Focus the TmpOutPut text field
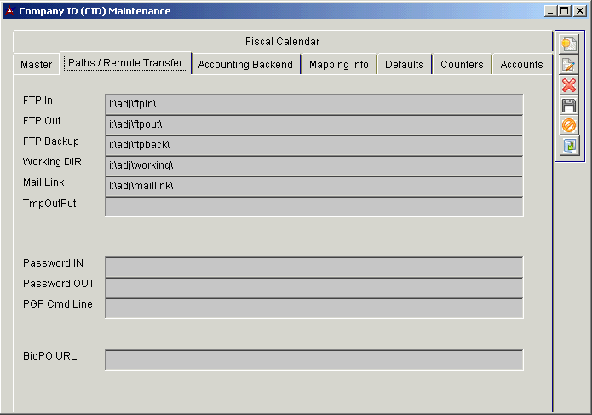This screenshot has height=415, width=592. pyautogui.click(x=313, y=206)
